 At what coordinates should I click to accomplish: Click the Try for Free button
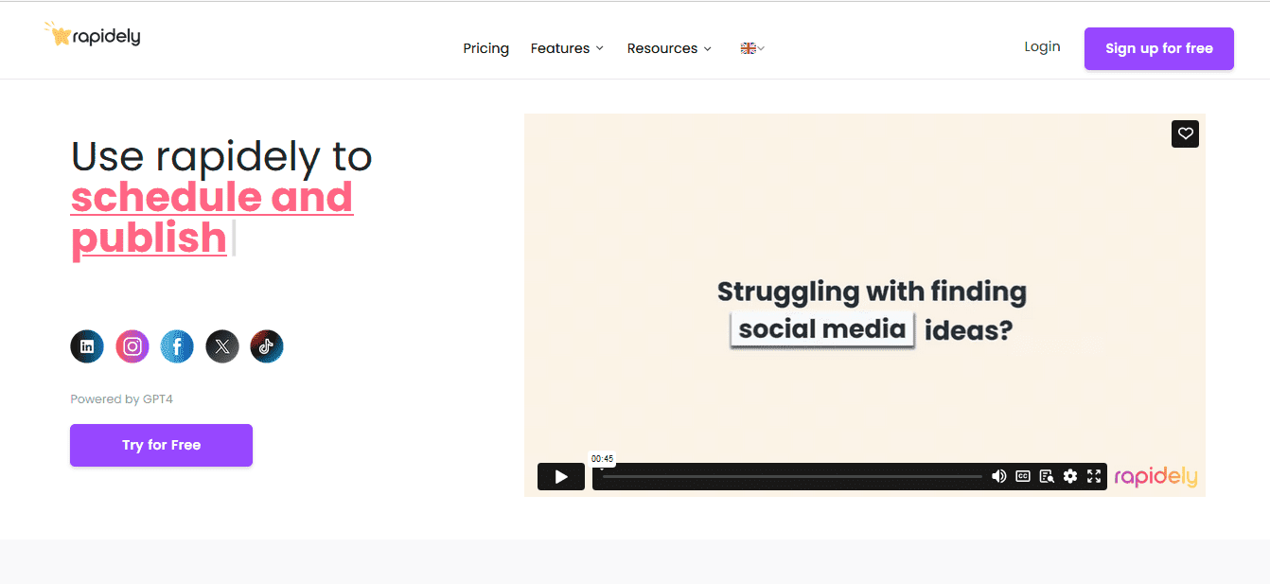(161, 445)
